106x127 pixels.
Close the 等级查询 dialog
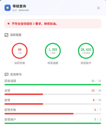pos(98,8)
